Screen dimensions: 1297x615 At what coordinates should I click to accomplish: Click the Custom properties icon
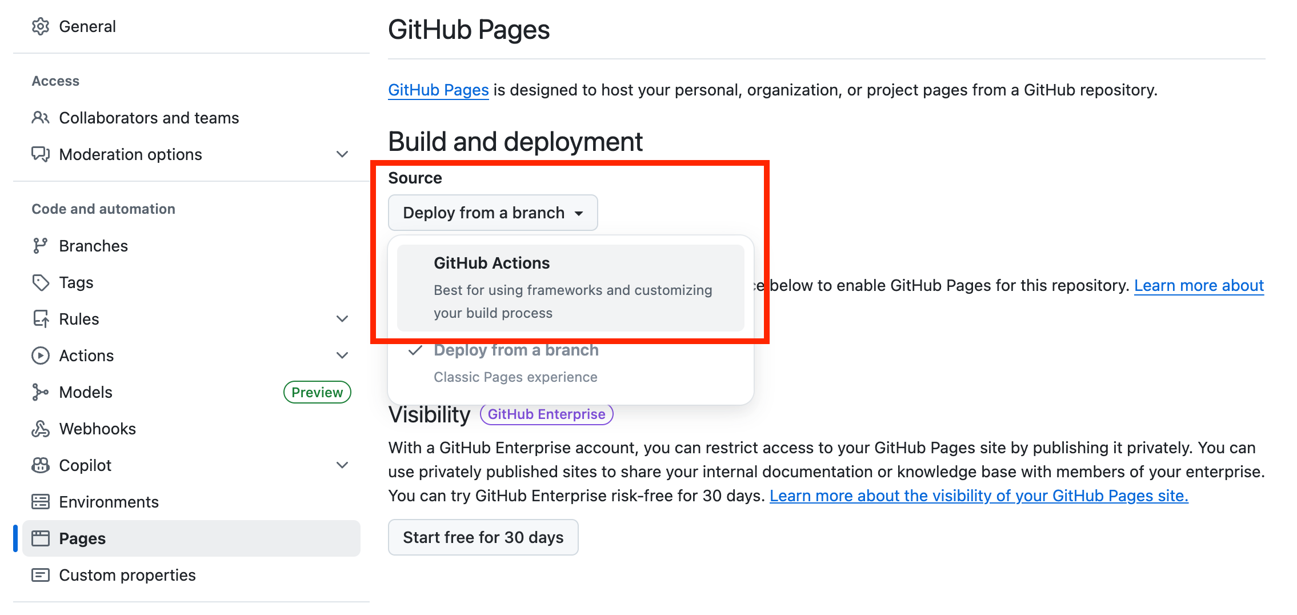pos(40,575)
